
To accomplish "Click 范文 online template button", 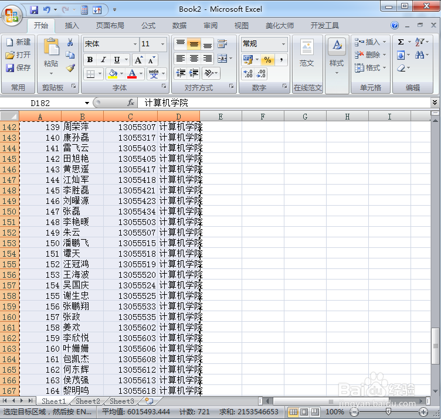I will (307, 53).
